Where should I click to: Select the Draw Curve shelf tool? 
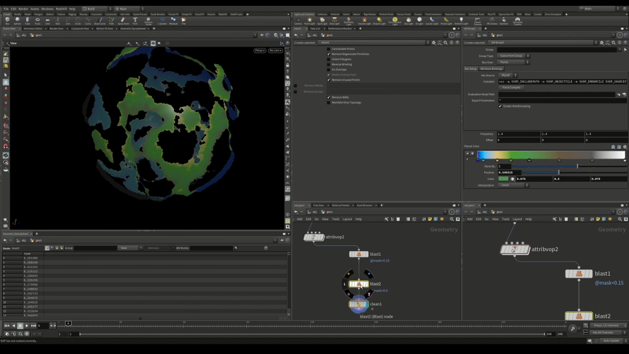[x=100, y=21]
